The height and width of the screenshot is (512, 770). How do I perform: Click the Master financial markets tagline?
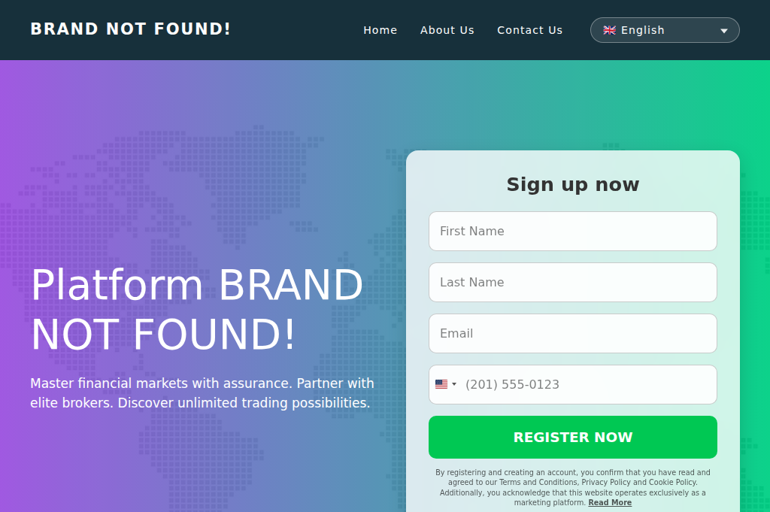pyautogui.click(x=202, y=393)
